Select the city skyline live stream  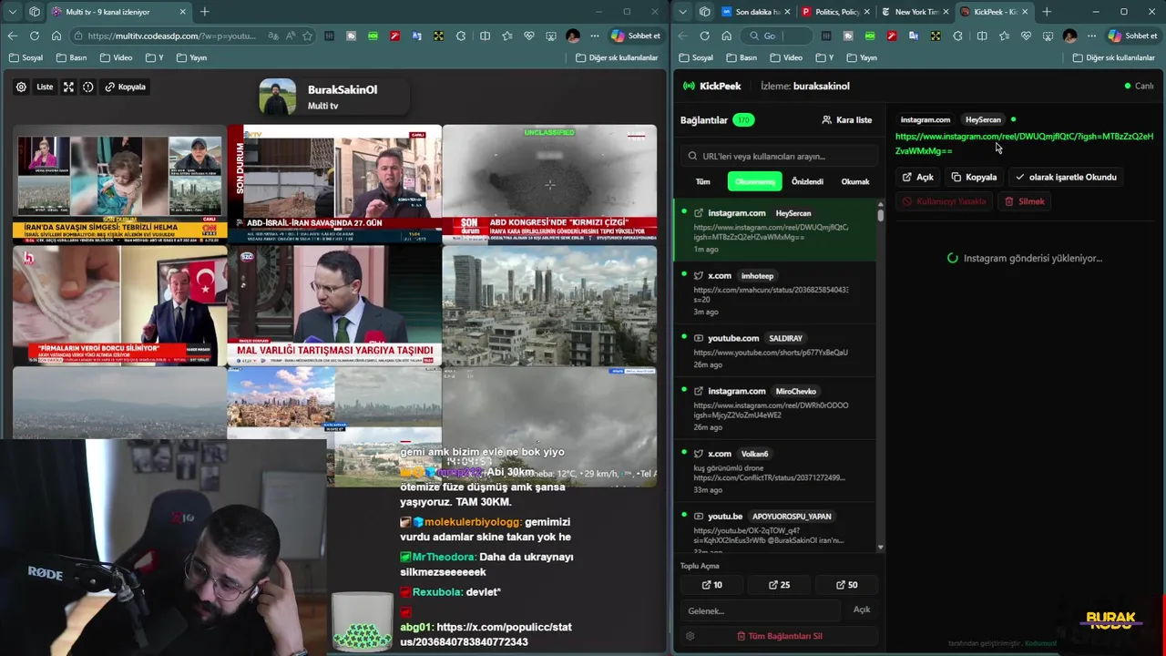coord(549,305)
